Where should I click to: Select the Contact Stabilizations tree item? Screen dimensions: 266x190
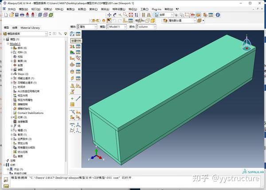coord(30,113)
